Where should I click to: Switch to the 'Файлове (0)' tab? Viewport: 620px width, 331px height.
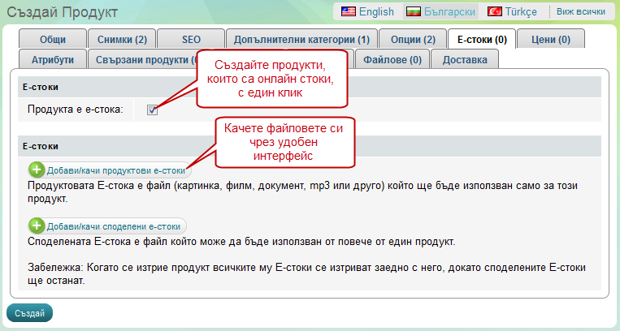[392, 59]
